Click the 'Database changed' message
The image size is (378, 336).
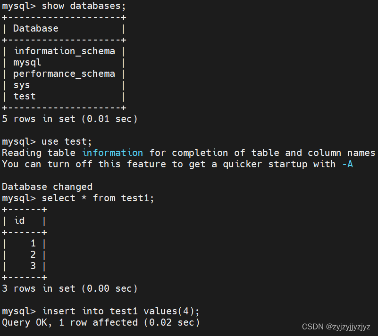pyautogui.click(x=47, y=187)
